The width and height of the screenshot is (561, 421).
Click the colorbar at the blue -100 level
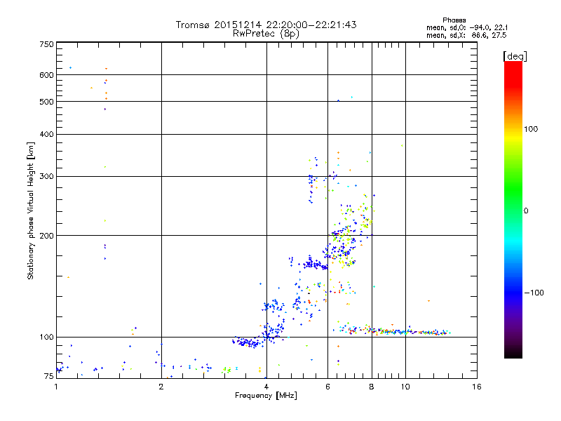(513, 293)
